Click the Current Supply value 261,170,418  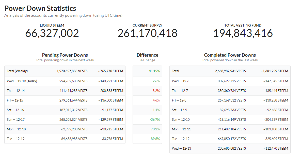coord(147,33)
